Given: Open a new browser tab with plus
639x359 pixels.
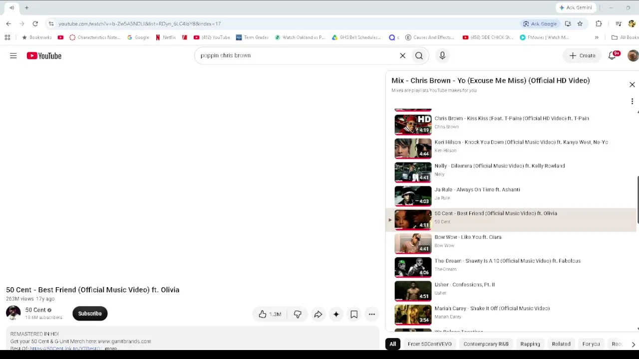Looking at the screenshot, I should coord(26,7).
